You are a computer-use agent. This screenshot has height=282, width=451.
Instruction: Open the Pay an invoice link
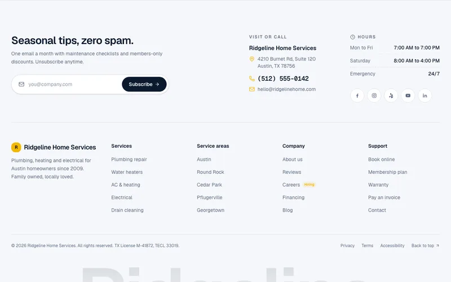384,197
